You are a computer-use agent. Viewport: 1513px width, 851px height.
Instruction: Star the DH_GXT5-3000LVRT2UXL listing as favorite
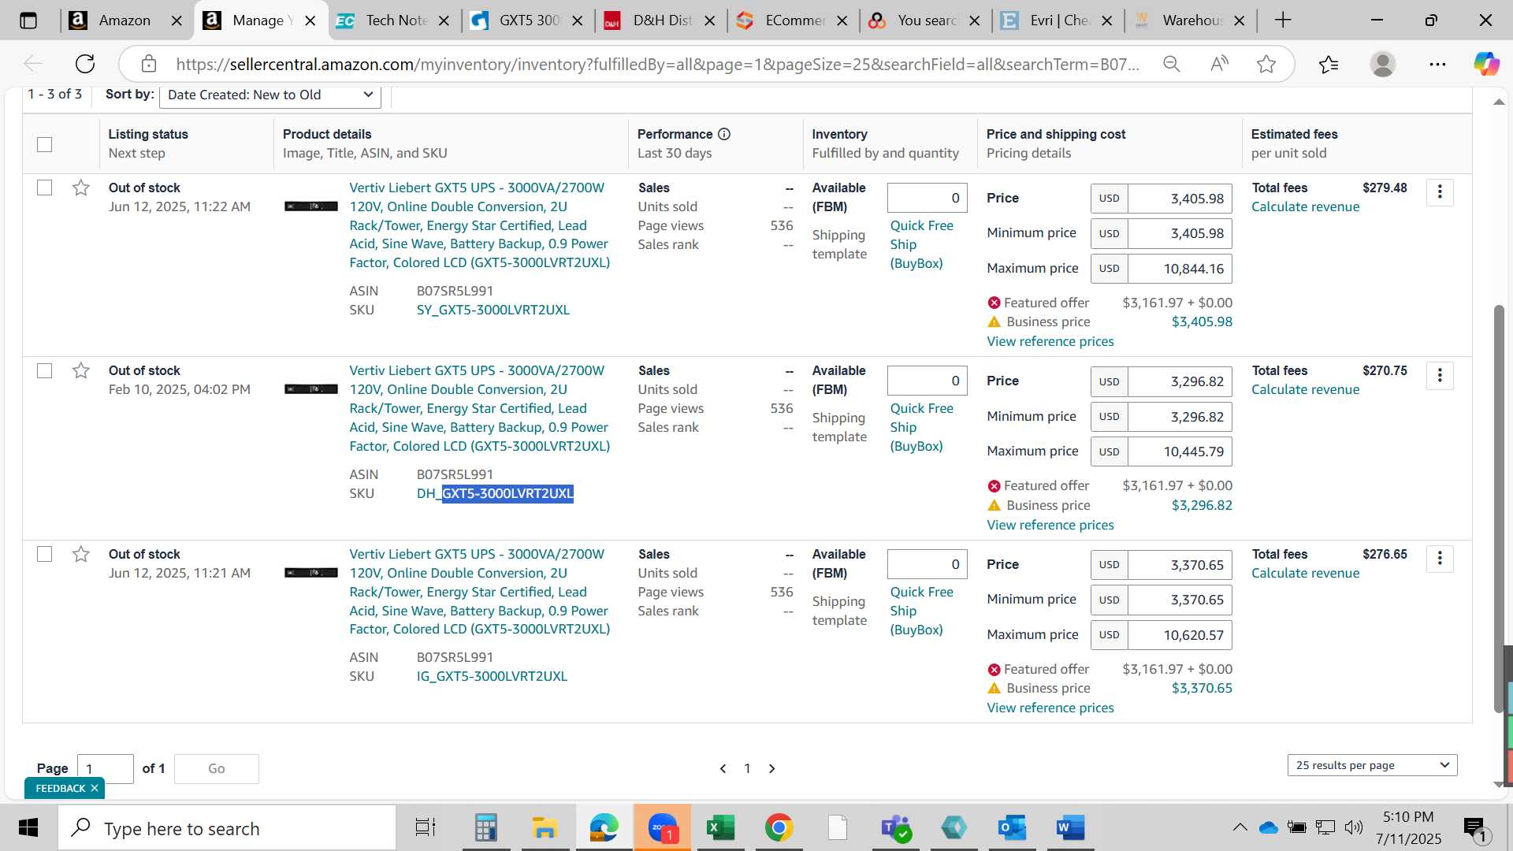[80, 370]
